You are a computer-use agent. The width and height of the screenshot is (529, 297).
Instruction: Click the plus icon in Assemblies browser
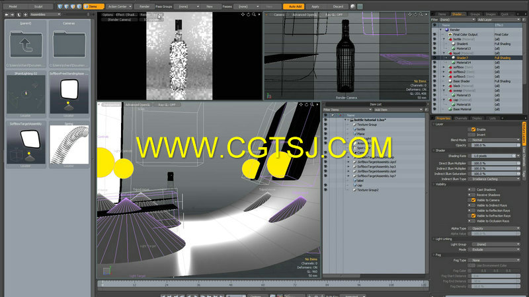[x=25, y=15]
